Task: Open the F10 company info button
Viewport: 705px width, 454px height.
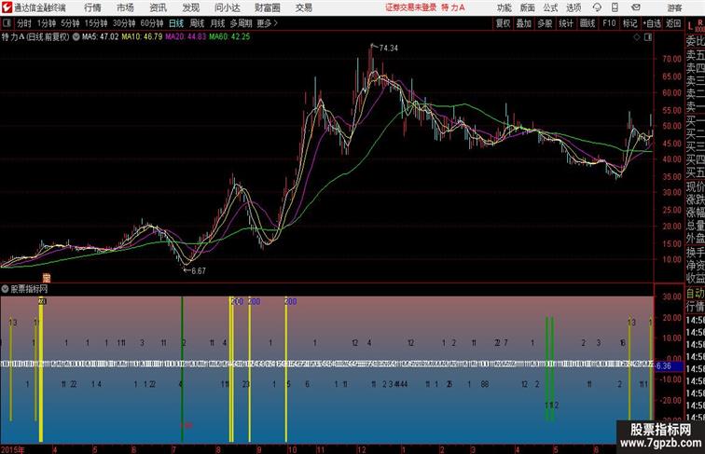Action: pos(609,23)
